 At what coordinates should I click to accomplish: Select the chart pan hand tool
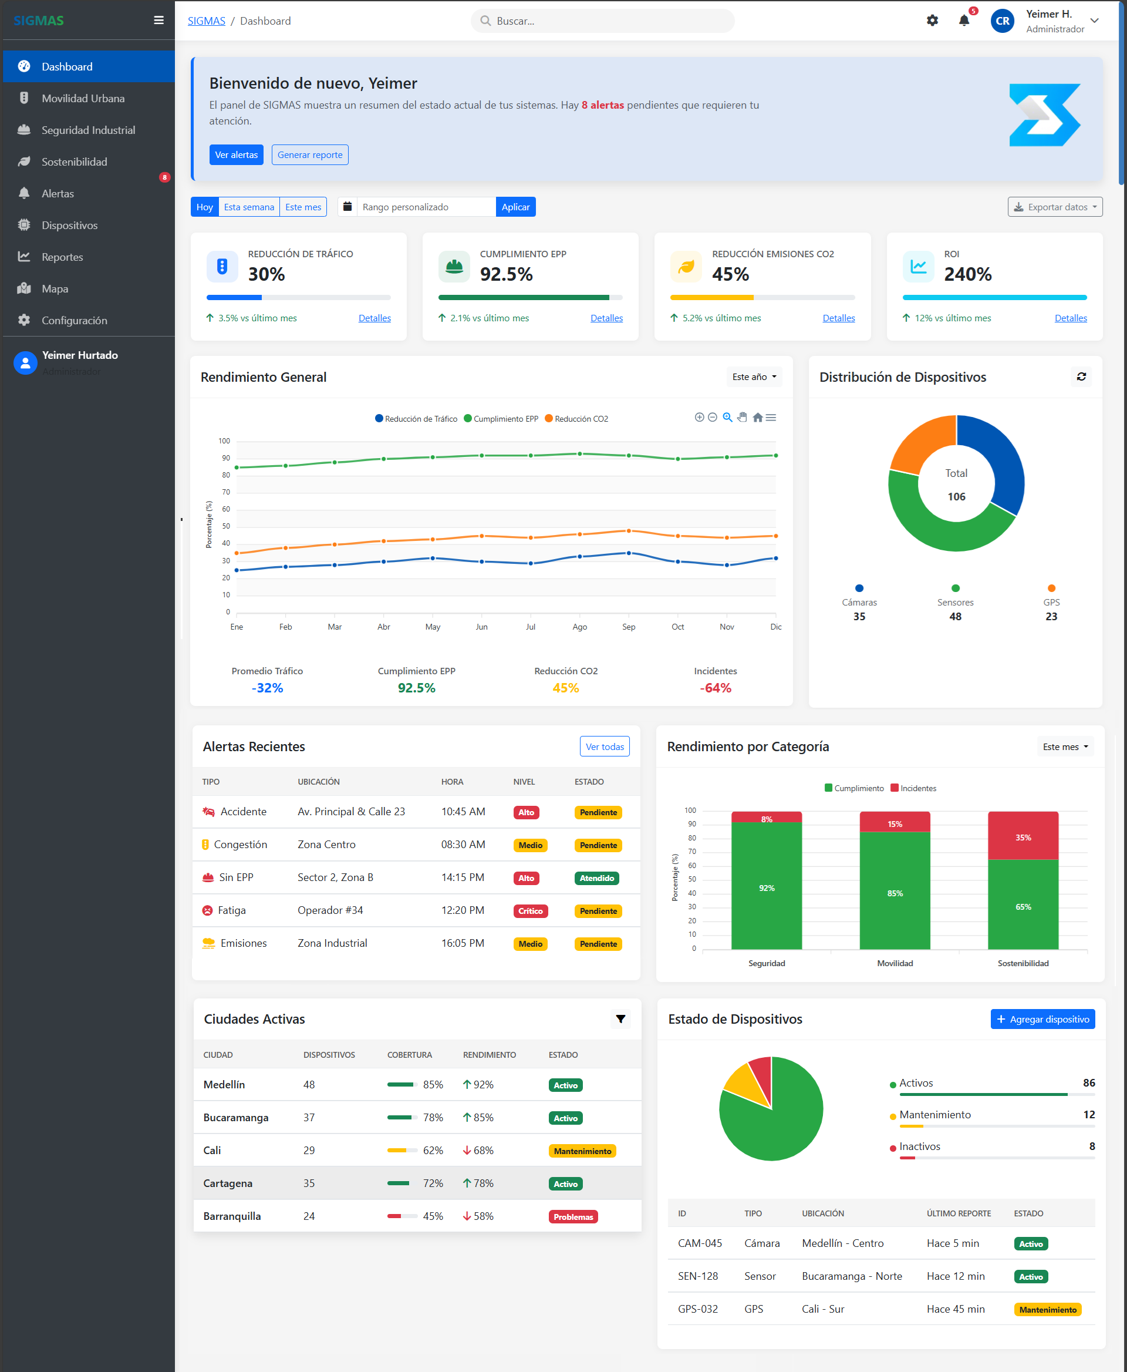(x=742, y=418)
